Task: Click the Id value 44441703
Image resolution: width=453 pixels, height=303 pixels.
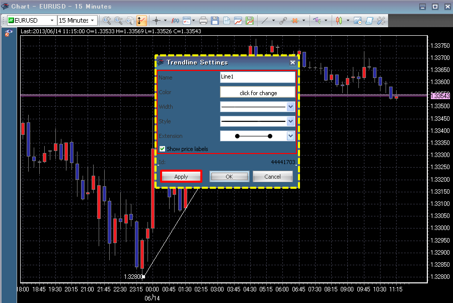Action: click(x=283, y=162)
